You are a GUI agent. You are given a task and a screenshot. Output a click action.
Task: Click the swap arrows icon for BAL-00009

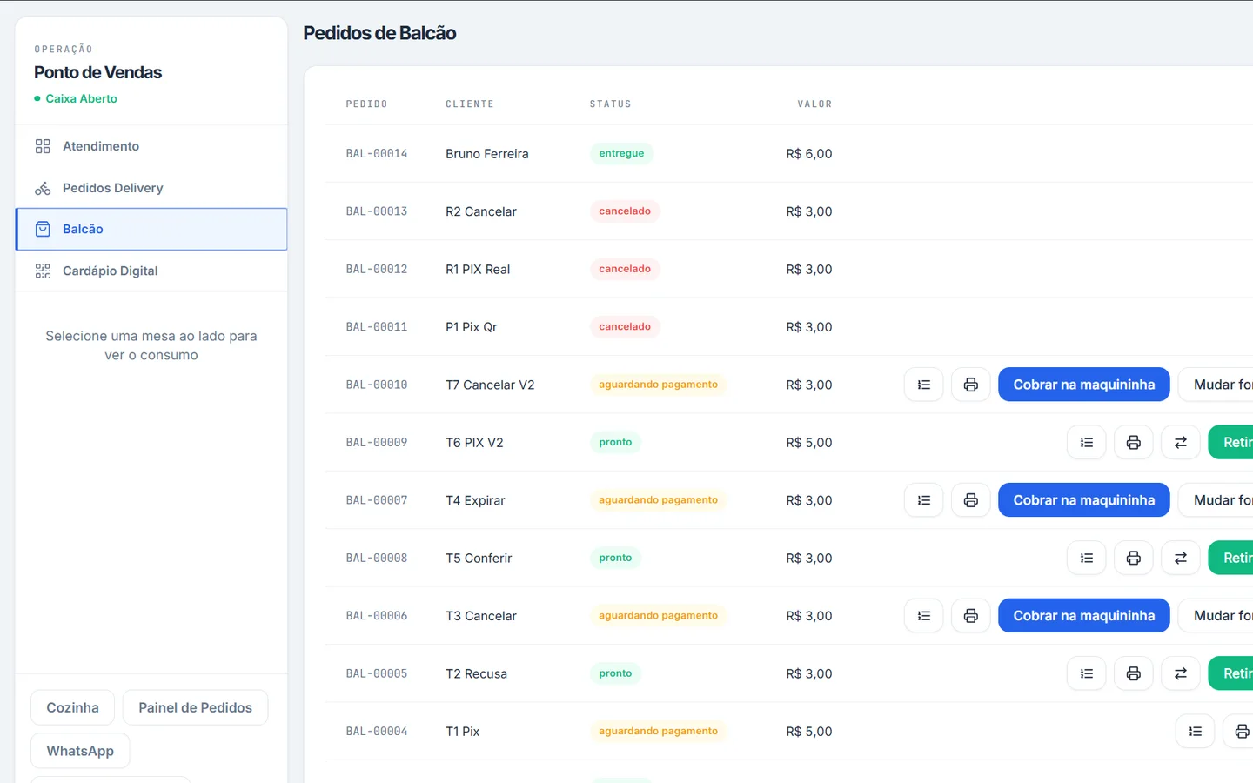point(1181,443)
